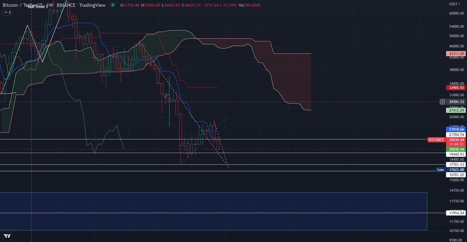The image size is (467, 242).
Task: Select the 21704.54 line price label
Action: pyautogui.click(x=456, y=135)
